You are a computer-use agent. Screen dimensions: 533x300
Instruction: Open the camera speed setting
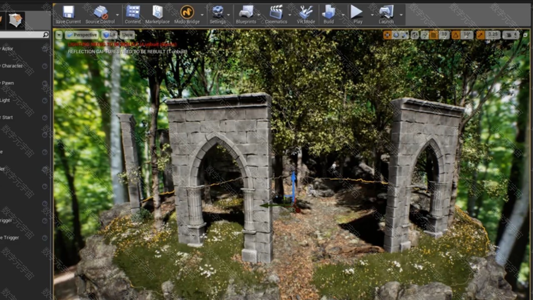click(511, 35)
